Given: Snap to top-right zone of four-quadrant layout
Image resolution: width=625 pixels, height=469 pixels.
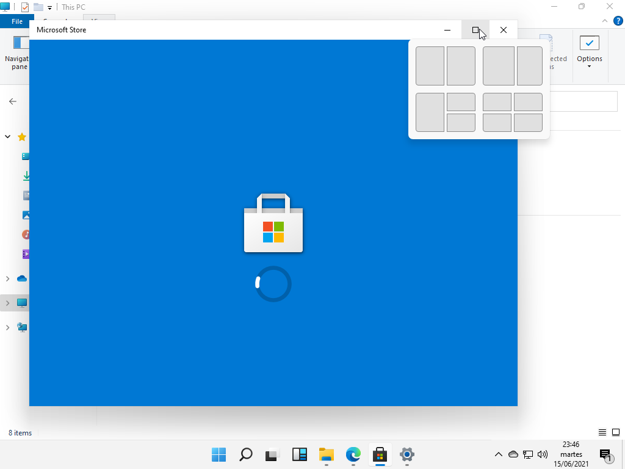Looking at the screenshot, I should [528, 102].
